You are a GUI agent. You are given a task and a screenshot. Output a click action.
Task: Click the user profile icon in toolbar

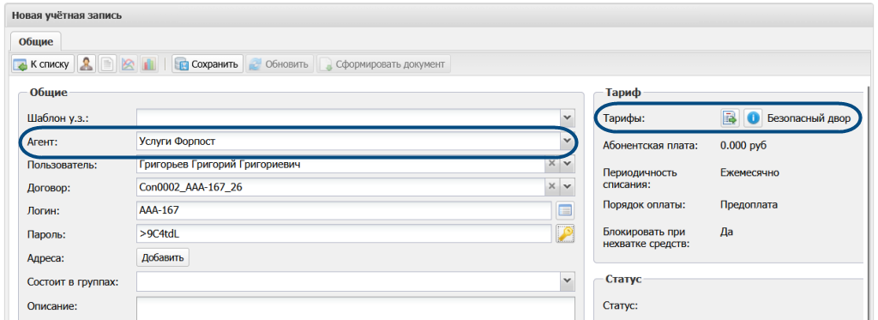pyautogui.click(x=86, y=63)
